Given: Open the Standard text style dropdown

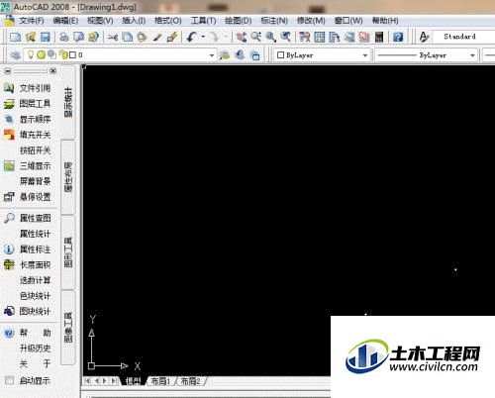Looking at the screenshot, I should 463,37.
